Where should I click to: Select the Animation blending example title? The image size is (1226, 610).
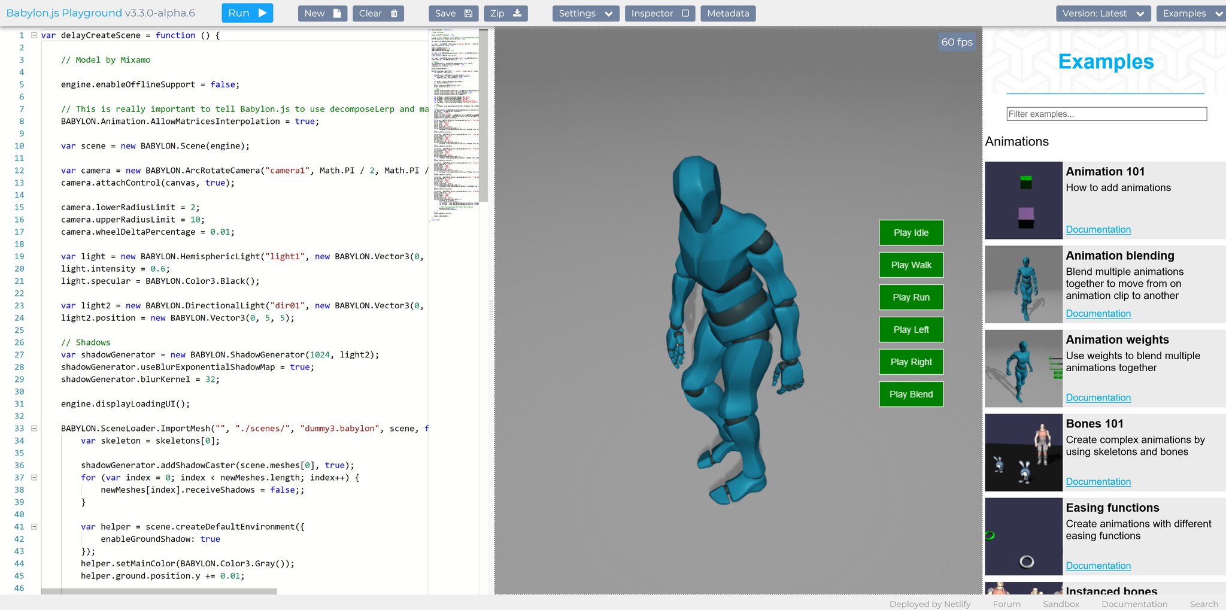[x=1120, y=256]
